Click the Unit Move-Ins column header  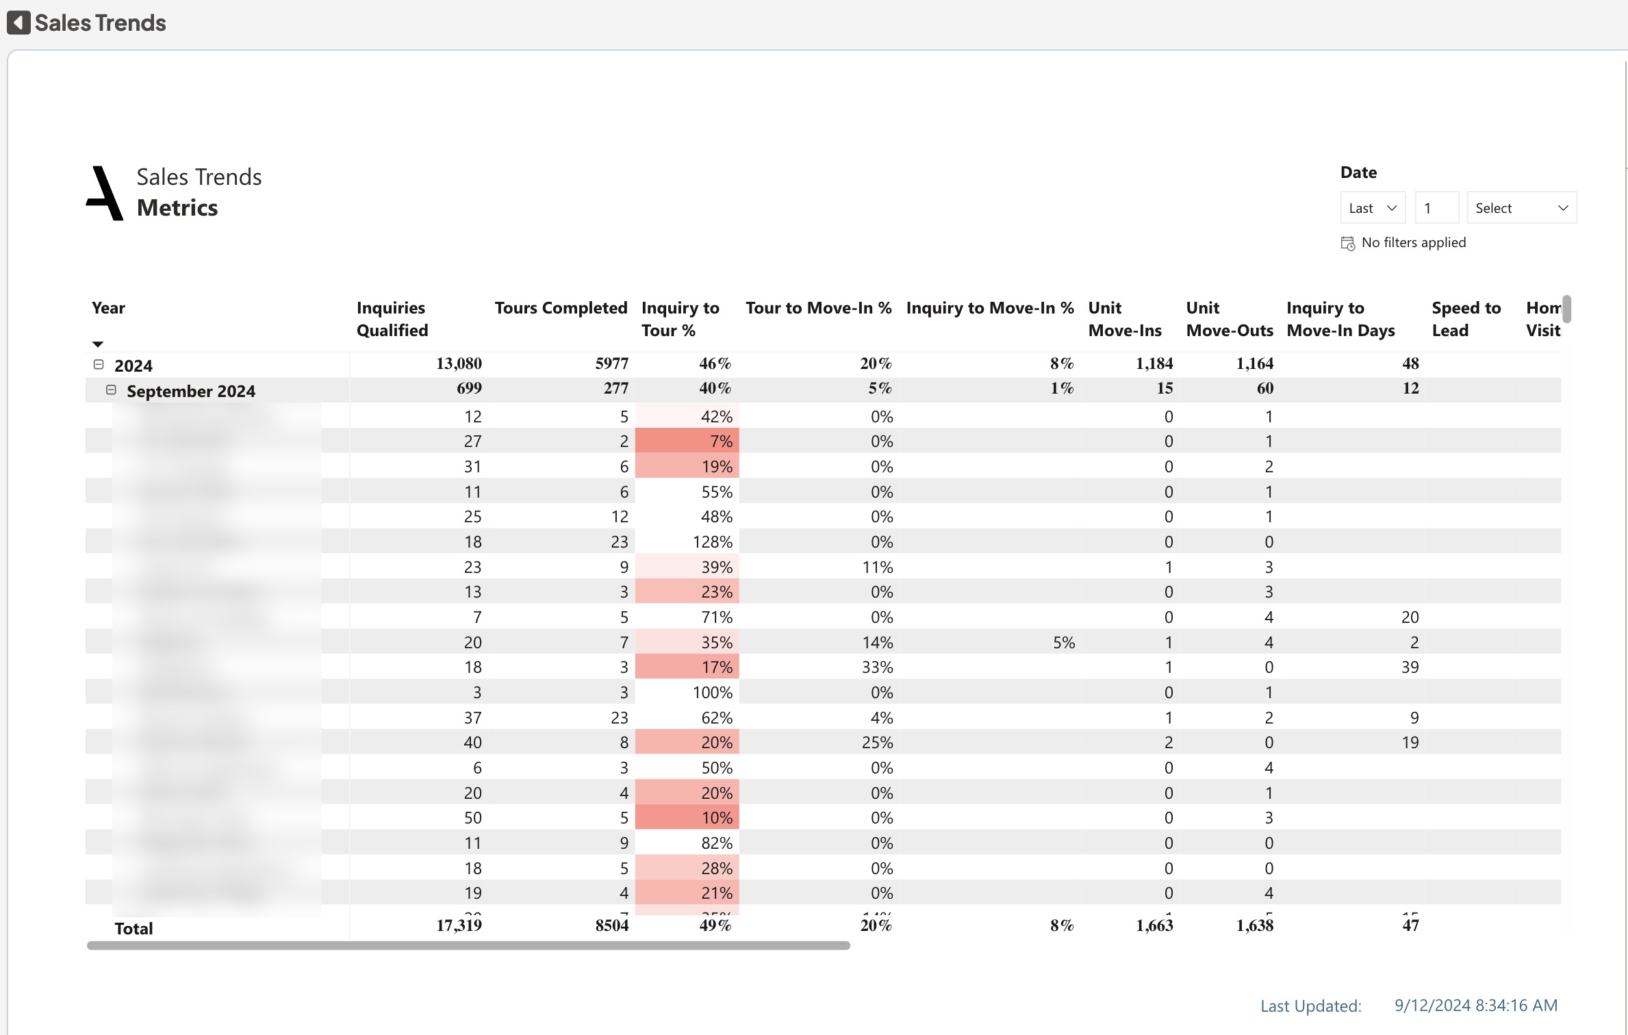click(x=1124, y=319)
